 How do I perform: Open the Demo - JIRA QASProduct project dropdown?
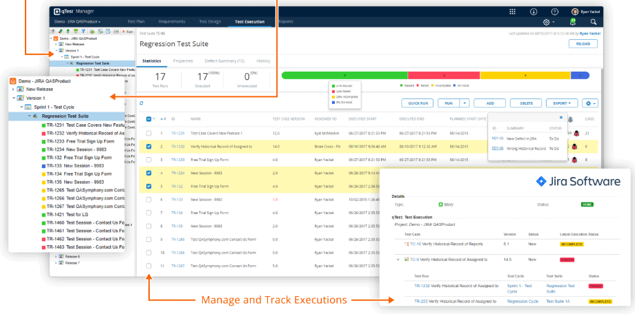pos(77,22)
